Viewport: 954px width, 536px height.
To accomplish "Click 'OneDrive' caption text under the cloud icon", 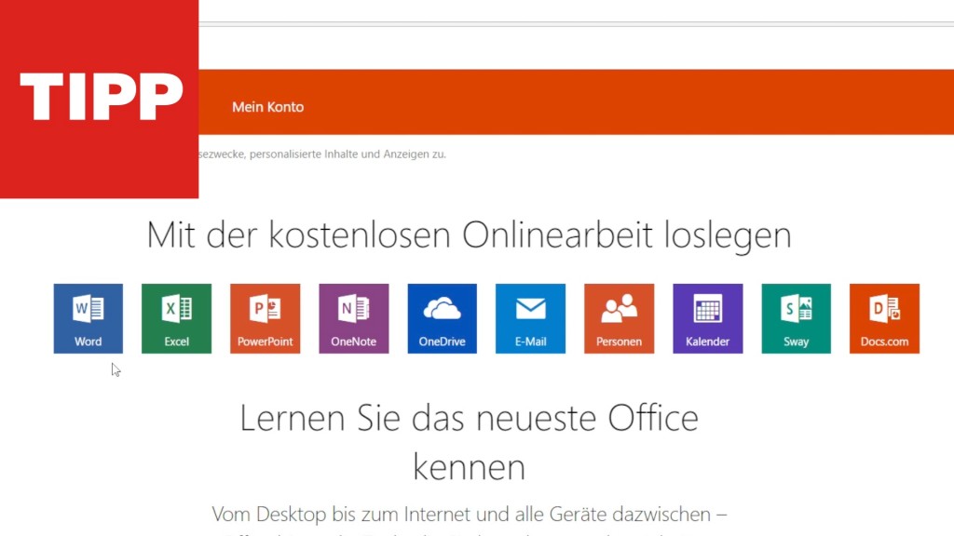I will pyautogui.click(x=443, y=342).
